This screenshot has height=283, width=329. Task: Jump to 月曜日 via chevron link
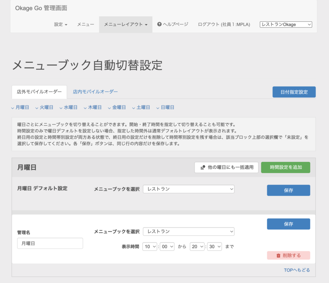[x=20, y=107]
